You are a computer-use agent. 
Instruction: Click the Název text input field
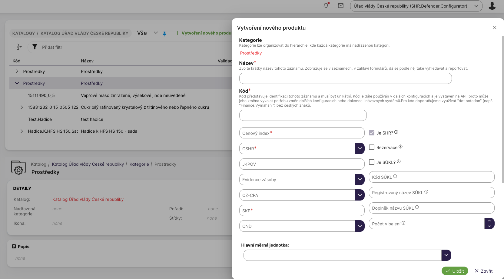pos(345,78)
